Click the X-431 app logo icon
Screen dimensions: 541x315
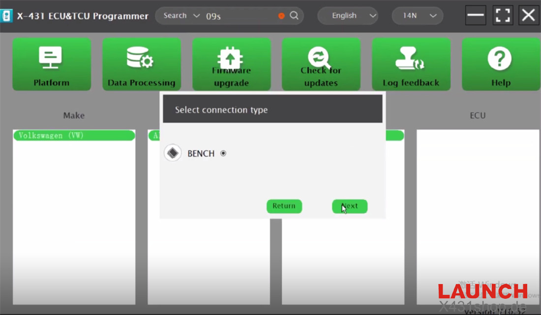coord(7,16)
